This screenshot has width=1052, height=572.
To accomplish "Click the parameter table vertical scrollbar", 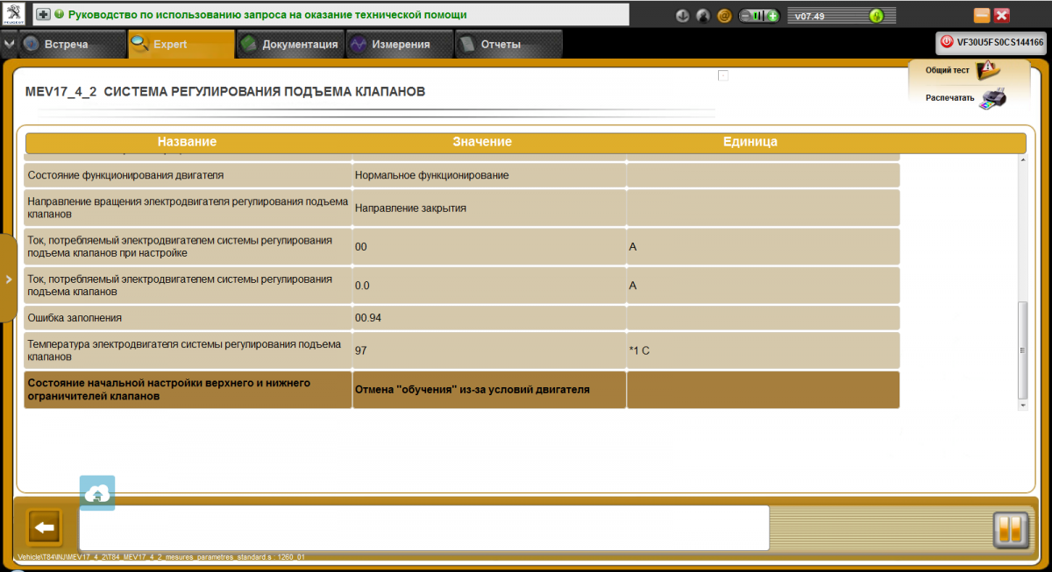I will coord(1021,350).
